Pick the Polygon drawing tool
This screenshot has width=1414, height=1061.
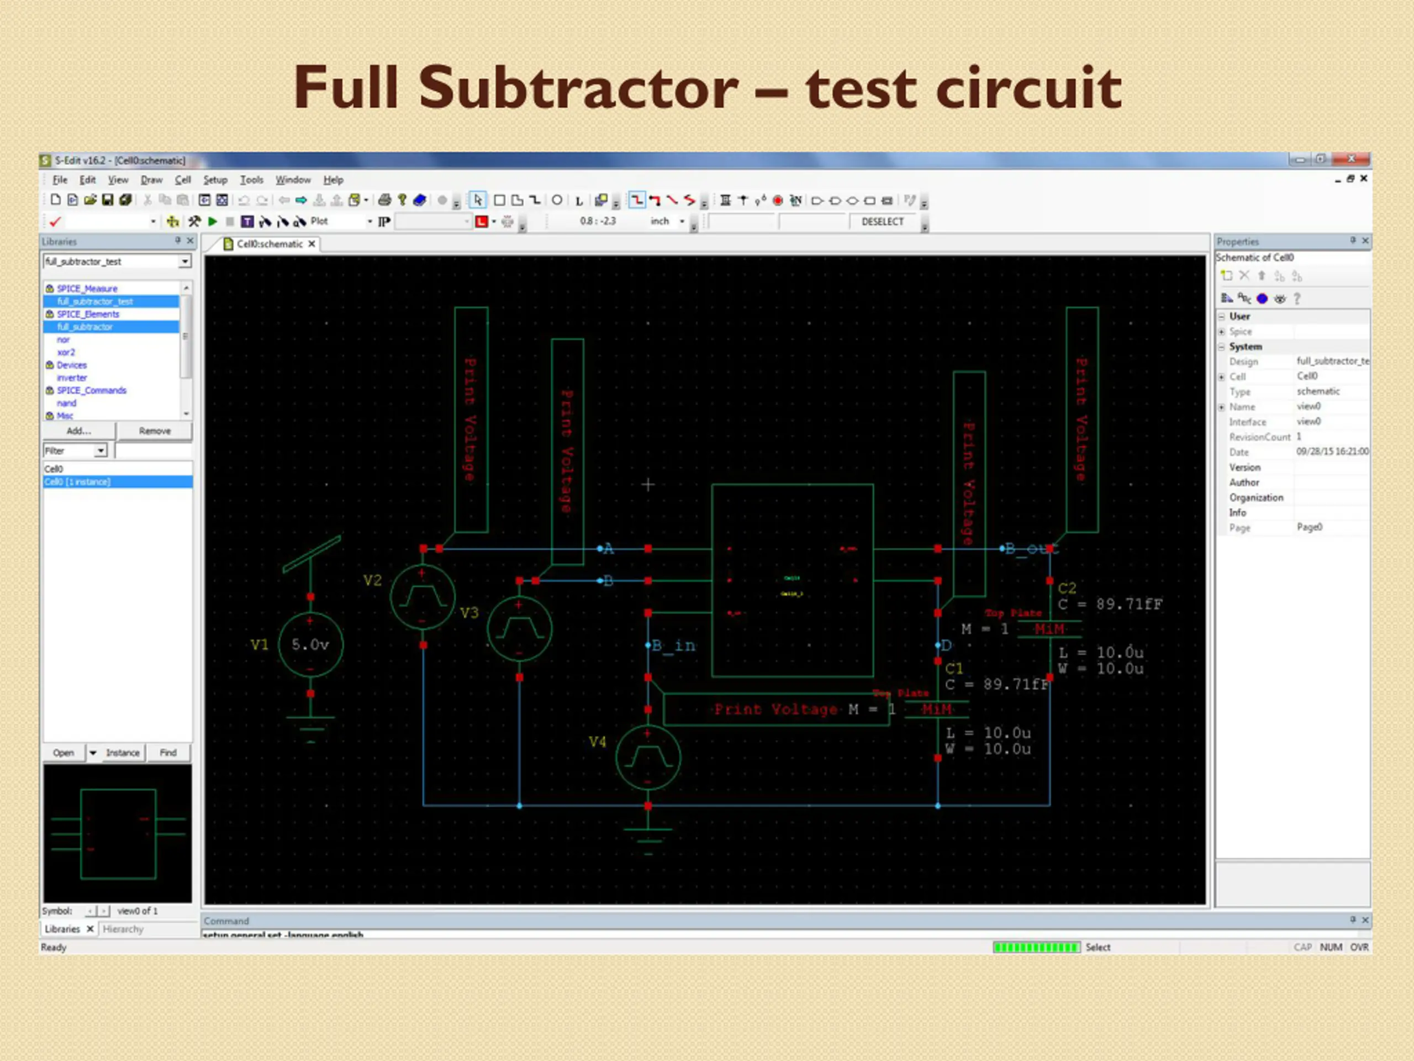pos(517,200)
